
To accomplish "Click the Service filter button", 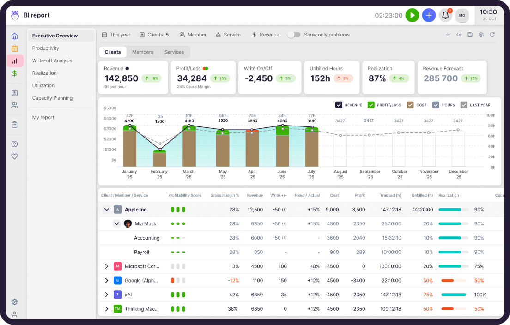I will (228, 35).
